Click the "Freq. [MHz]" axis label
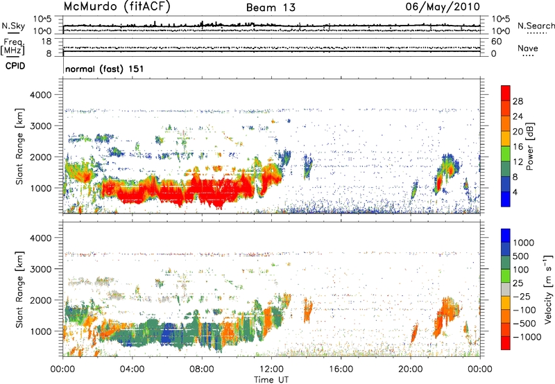 [13, 47]
